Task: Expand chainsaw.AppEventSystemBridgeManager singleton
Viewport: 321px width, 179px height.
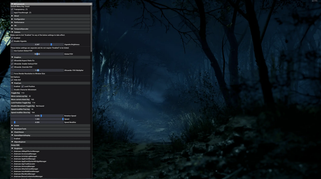Action: point(12,161)
